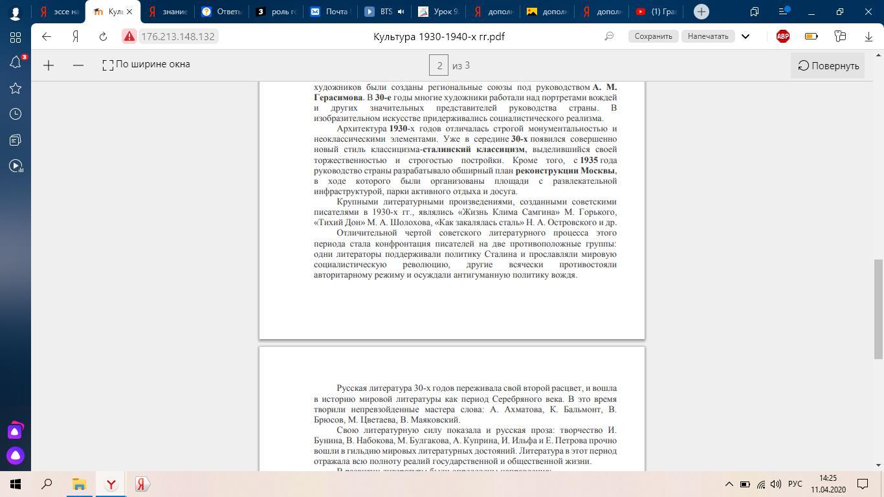Screen dimensions: 884x497
Task: Open the bookmarks icon beside new tab
Action: 754,12
